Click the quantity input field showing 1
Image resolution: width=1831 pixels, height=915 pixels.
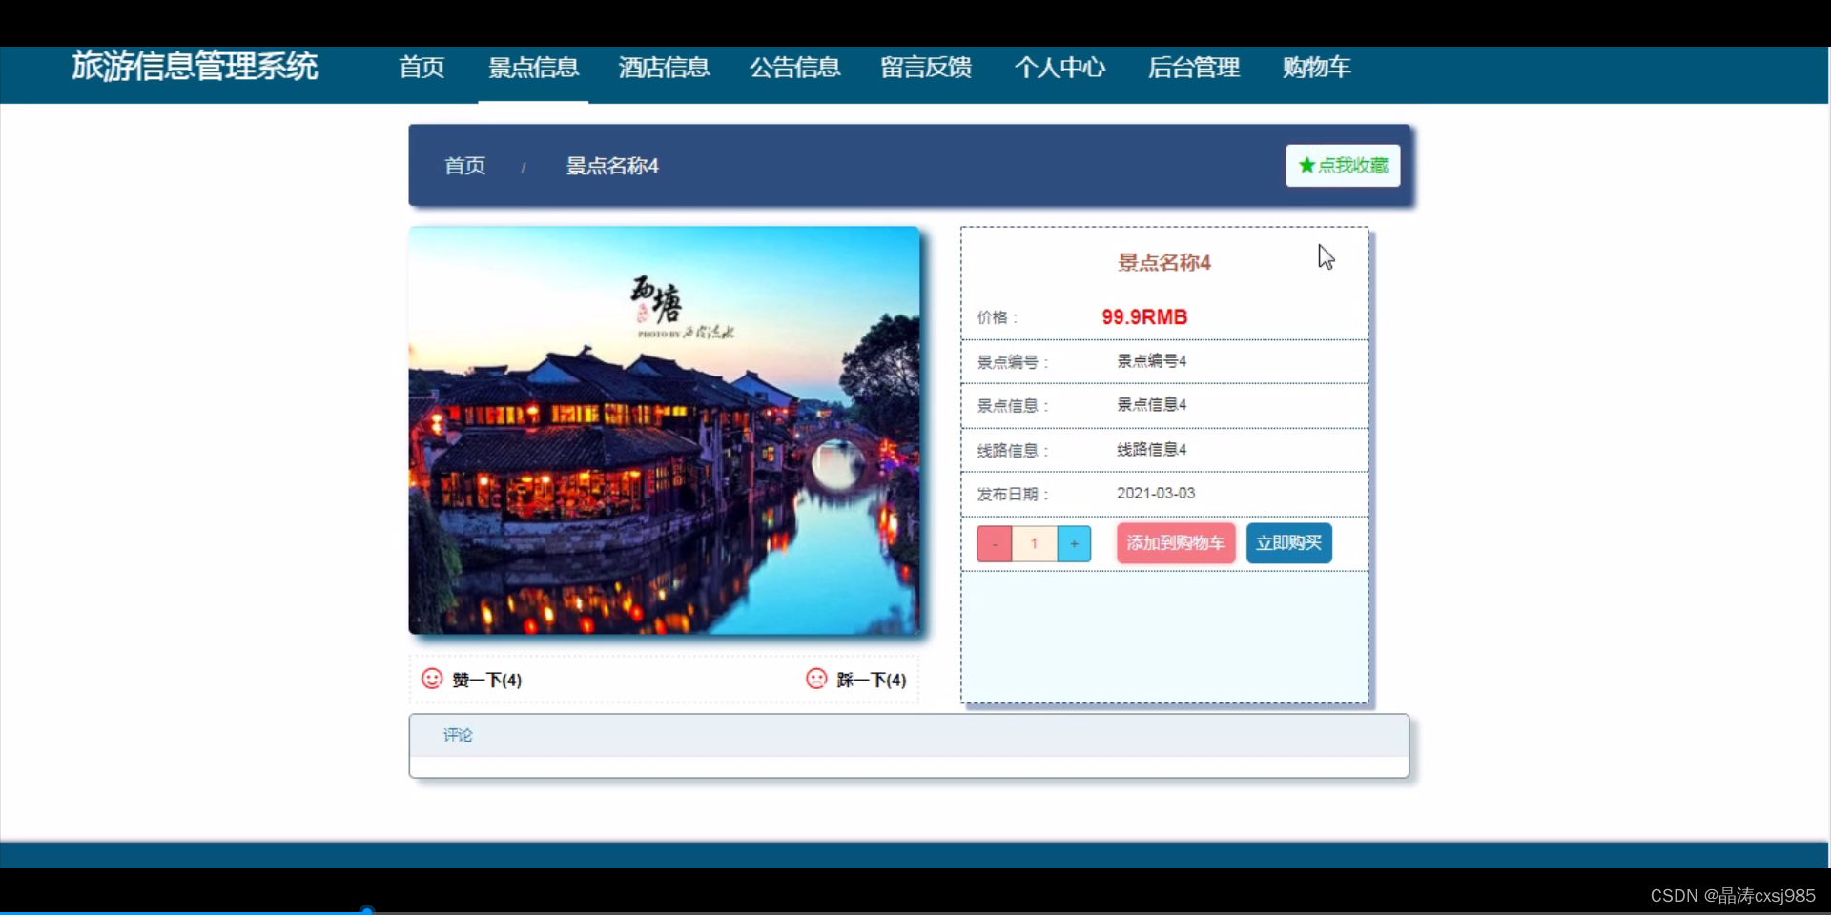(x=1034, y=543)
